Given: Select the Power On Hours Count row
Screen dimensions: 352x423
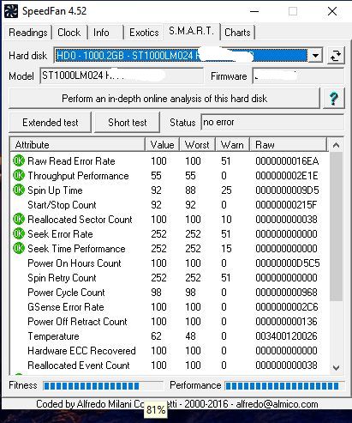Looking at the screenshot, I should tap(170, 263).
